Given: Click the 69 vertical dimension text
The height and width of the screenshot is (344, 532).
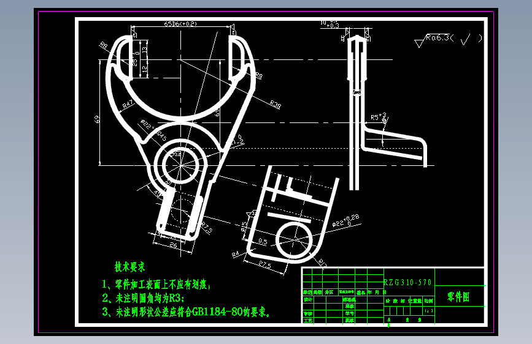Looking at the screenshot, I should click(x=97, y=119).
